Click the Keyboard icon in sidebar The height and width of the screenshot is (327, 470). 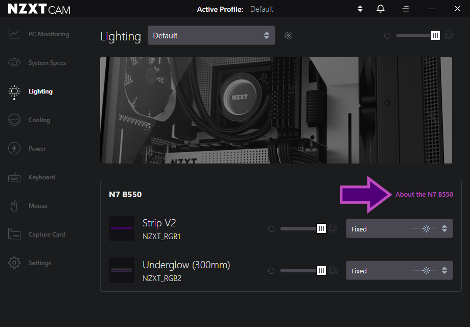[14, 177]
